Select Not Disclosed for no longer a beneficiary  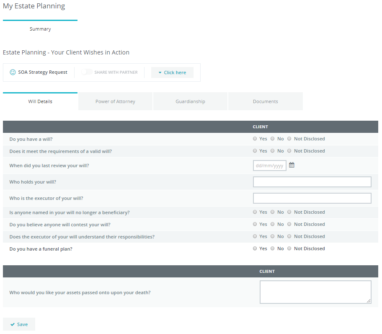point(289,212)
